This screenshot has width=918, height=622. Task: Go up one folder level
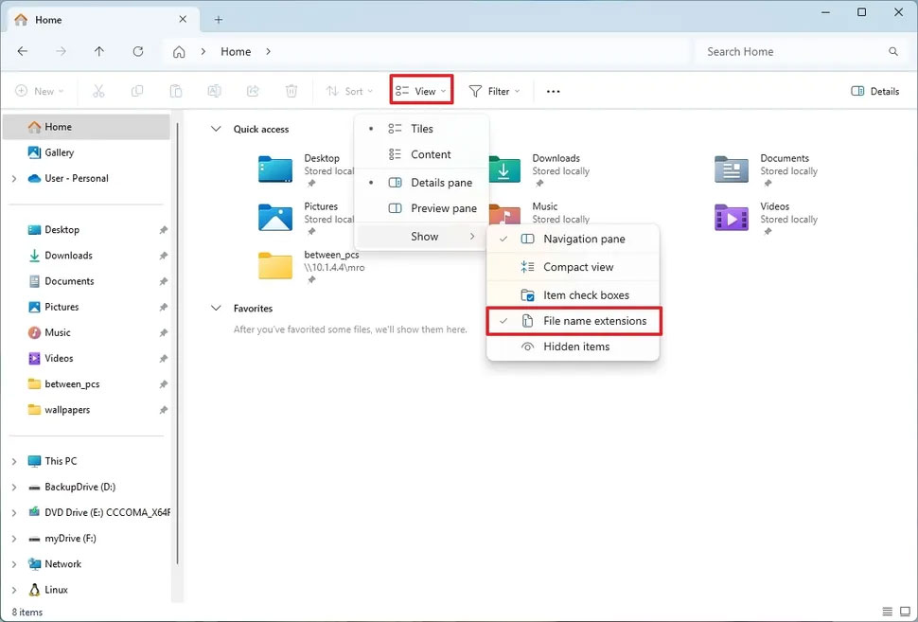click(x=98, y=51)
